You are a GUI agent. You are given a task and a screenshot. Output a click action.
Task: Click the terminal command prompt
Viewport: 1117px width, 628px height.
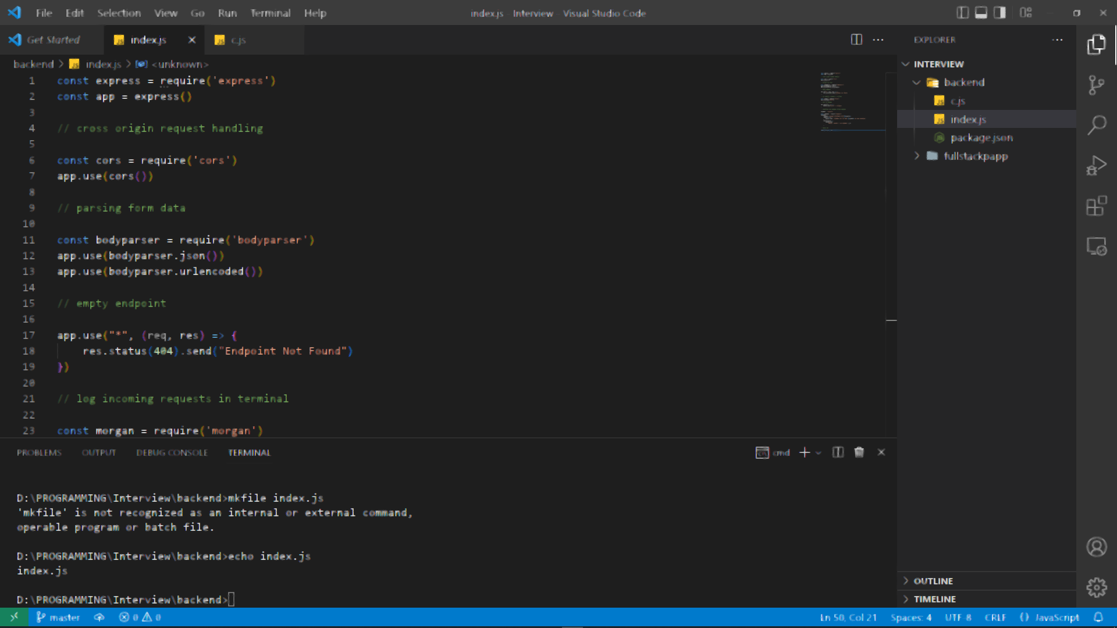(125, 600)
